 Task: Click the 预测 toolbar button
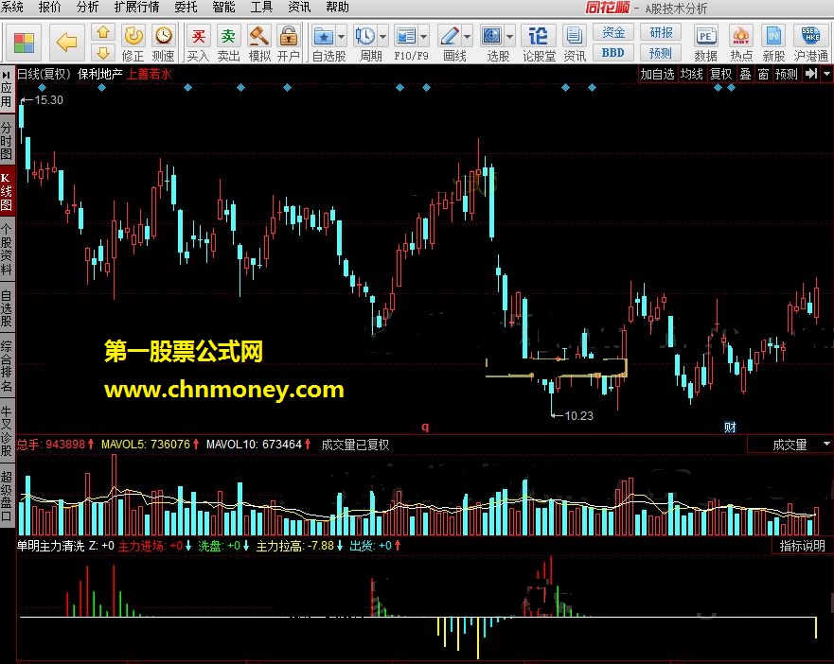[x=661, y=53]
